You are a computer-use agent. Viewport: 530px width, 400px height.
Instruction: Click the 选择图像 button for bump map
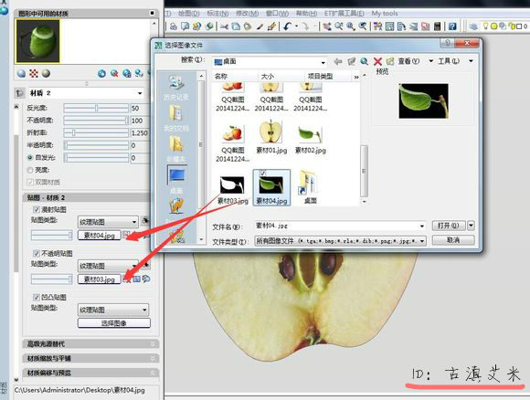[114, 323]
